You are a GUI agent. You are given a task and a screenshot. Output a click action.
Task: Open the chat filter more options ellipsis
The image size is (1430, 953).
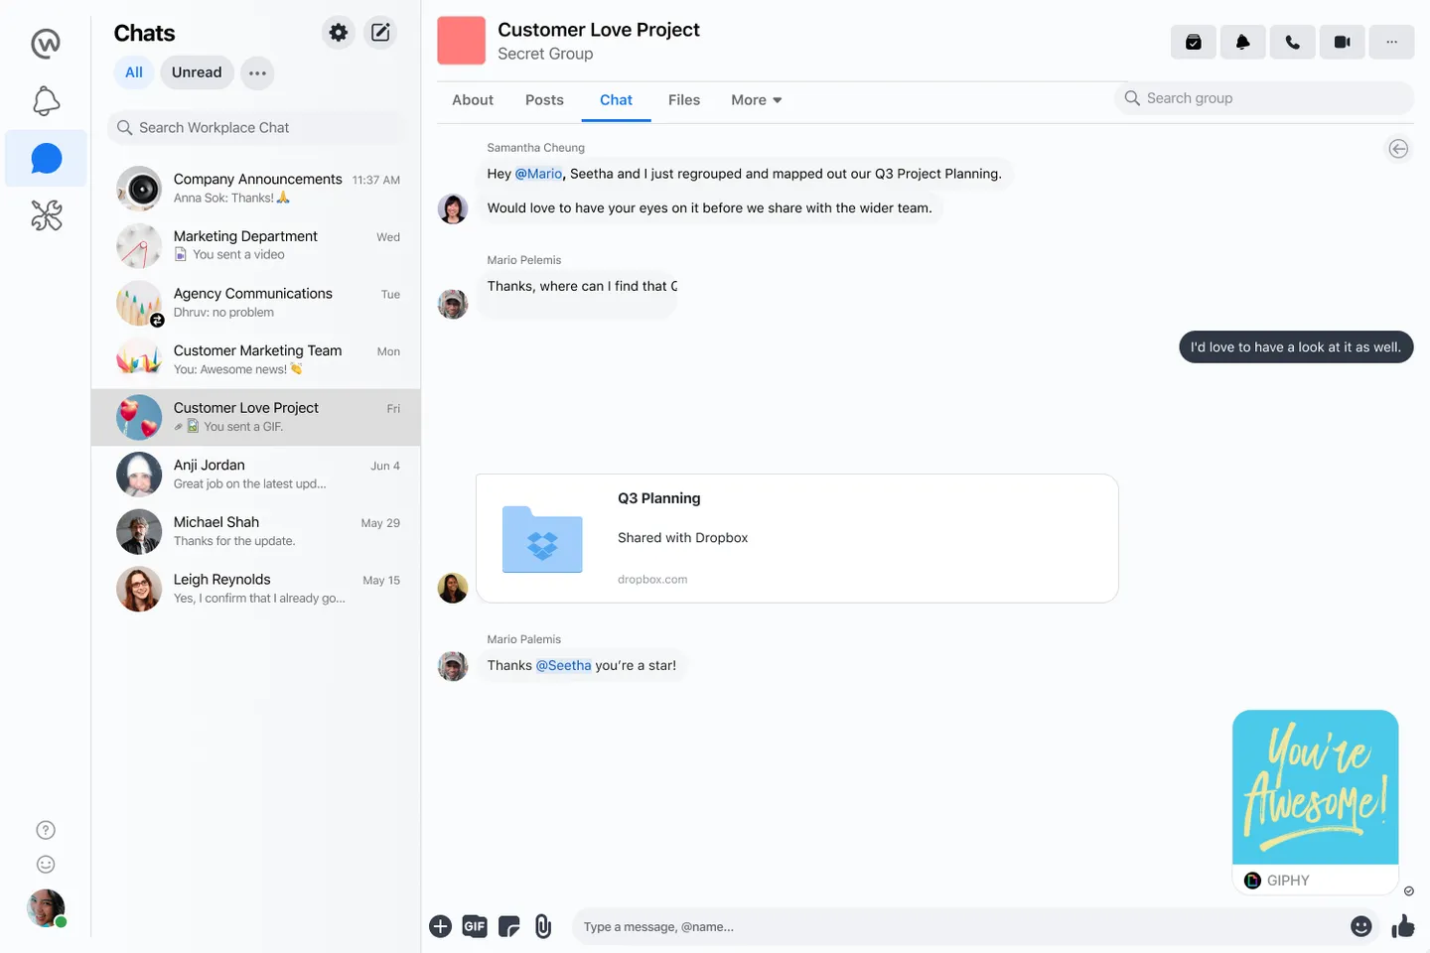tap(257, 72)
